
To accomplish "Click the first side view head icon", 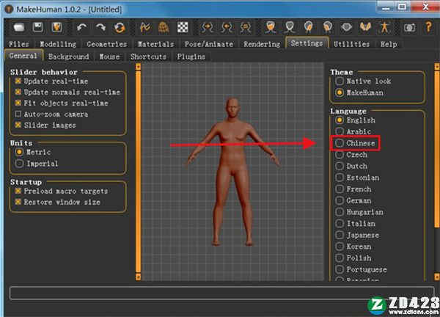I will coord(309,27).
